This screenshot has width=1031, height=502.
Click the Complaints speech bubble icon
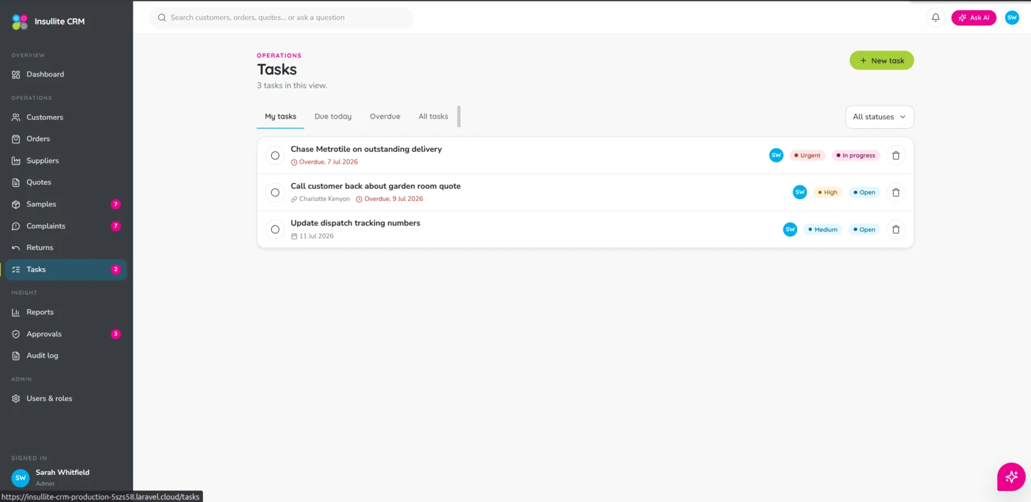[x=16, y=226]
